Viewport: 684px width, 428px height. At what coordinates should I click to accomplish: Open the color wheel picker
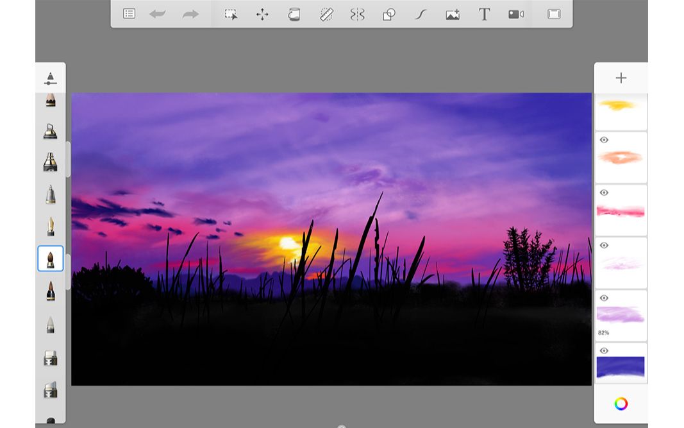(x=621, y=403)
